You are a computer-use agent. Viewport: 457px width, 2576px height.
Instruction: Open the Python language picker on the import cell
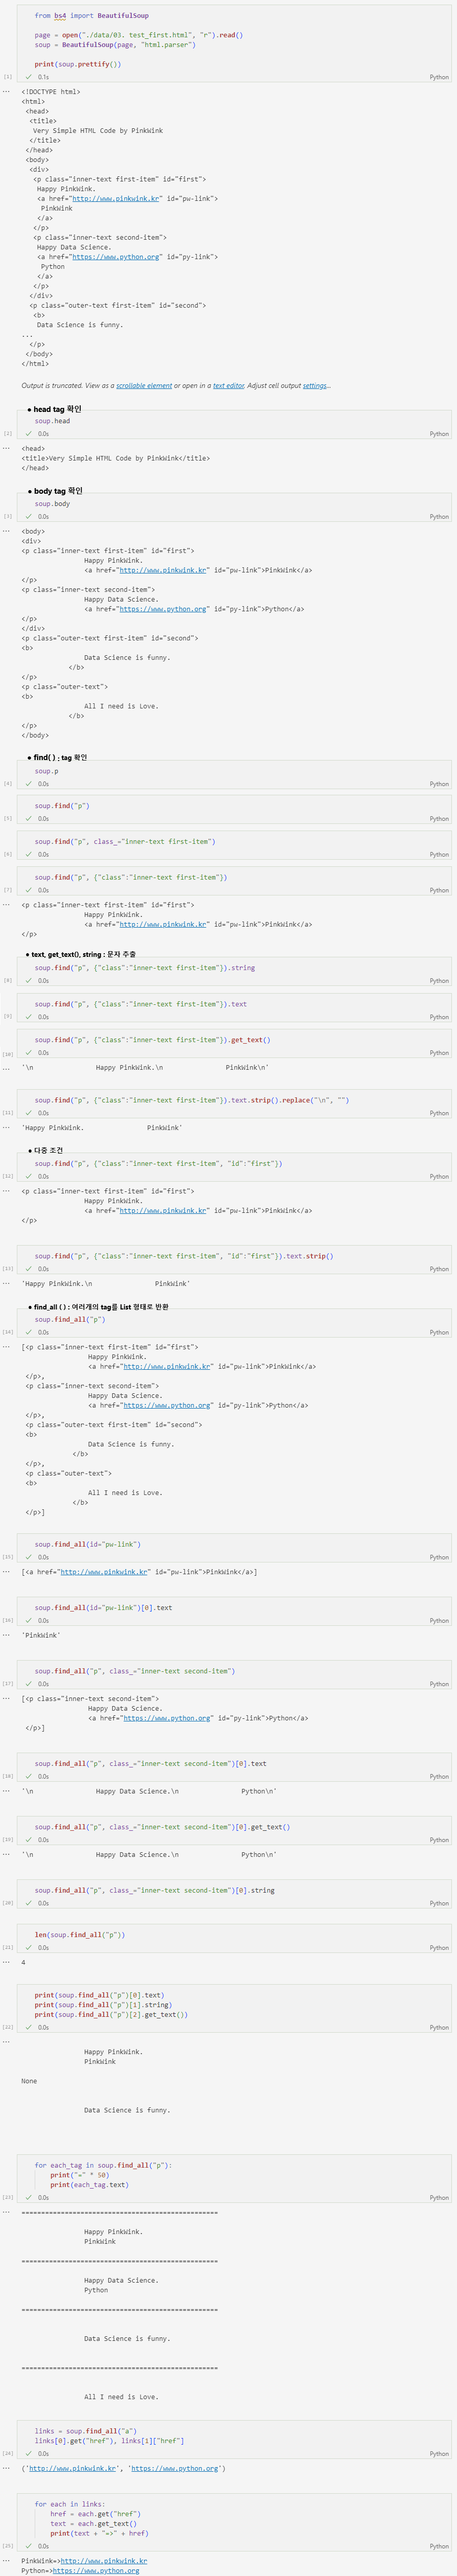tap(439, 77)
